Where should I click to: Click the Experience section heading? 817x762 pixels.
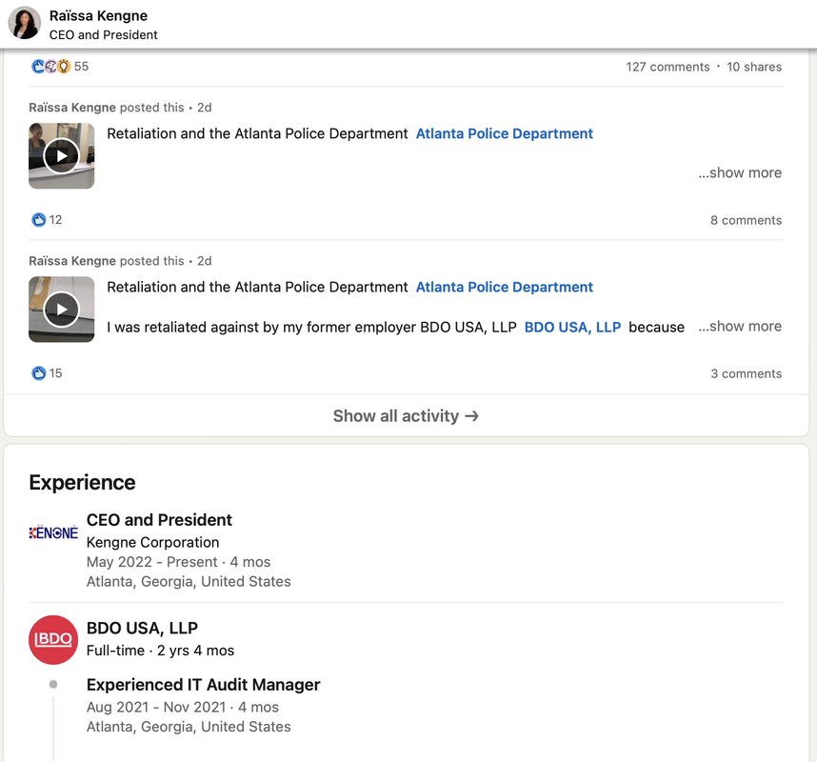point(82,483)
